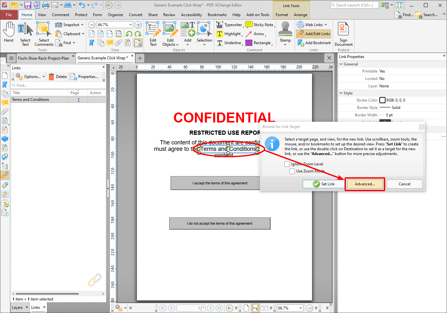Check the Use Zoom Mode option
Viewport: 447px width, 313px height.
[292, 171]
